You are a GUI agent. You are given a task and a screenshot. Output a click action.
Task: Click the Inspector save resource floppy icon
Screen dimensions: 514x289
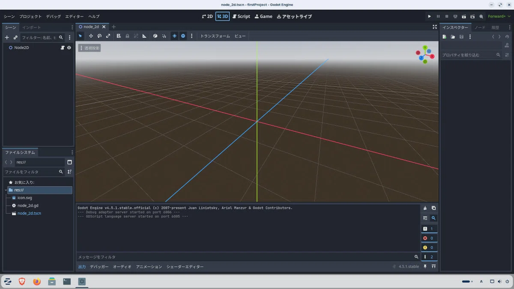click(461, 37)
